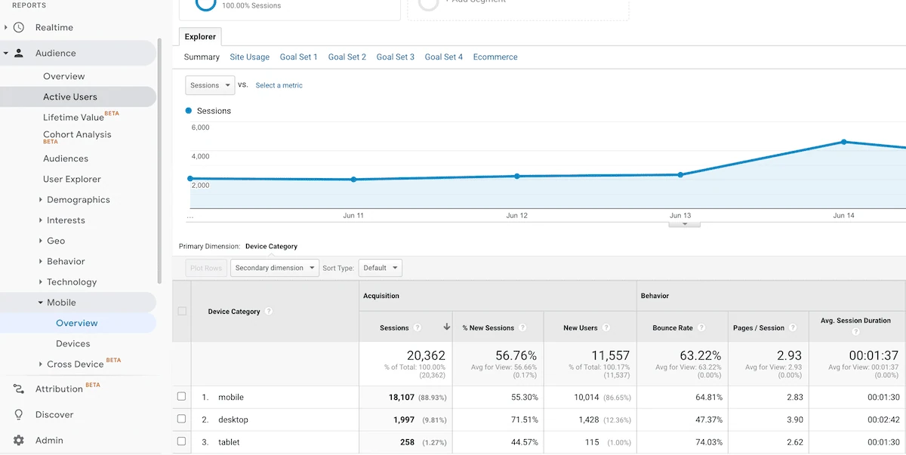The width and height of the screenshot is (906, 455).
Task: Click the Jun 14 data point on chart
Action: point(844,142)
